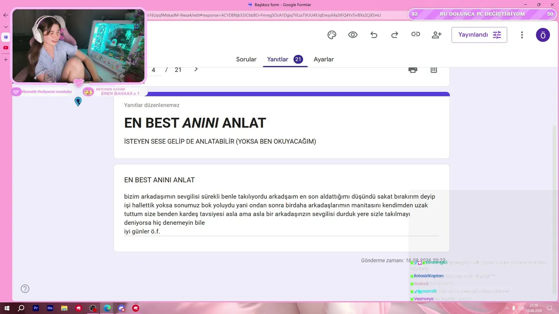Click the Vexmoryx chat message
Screen dimensions: 559x314
(440, 299)
